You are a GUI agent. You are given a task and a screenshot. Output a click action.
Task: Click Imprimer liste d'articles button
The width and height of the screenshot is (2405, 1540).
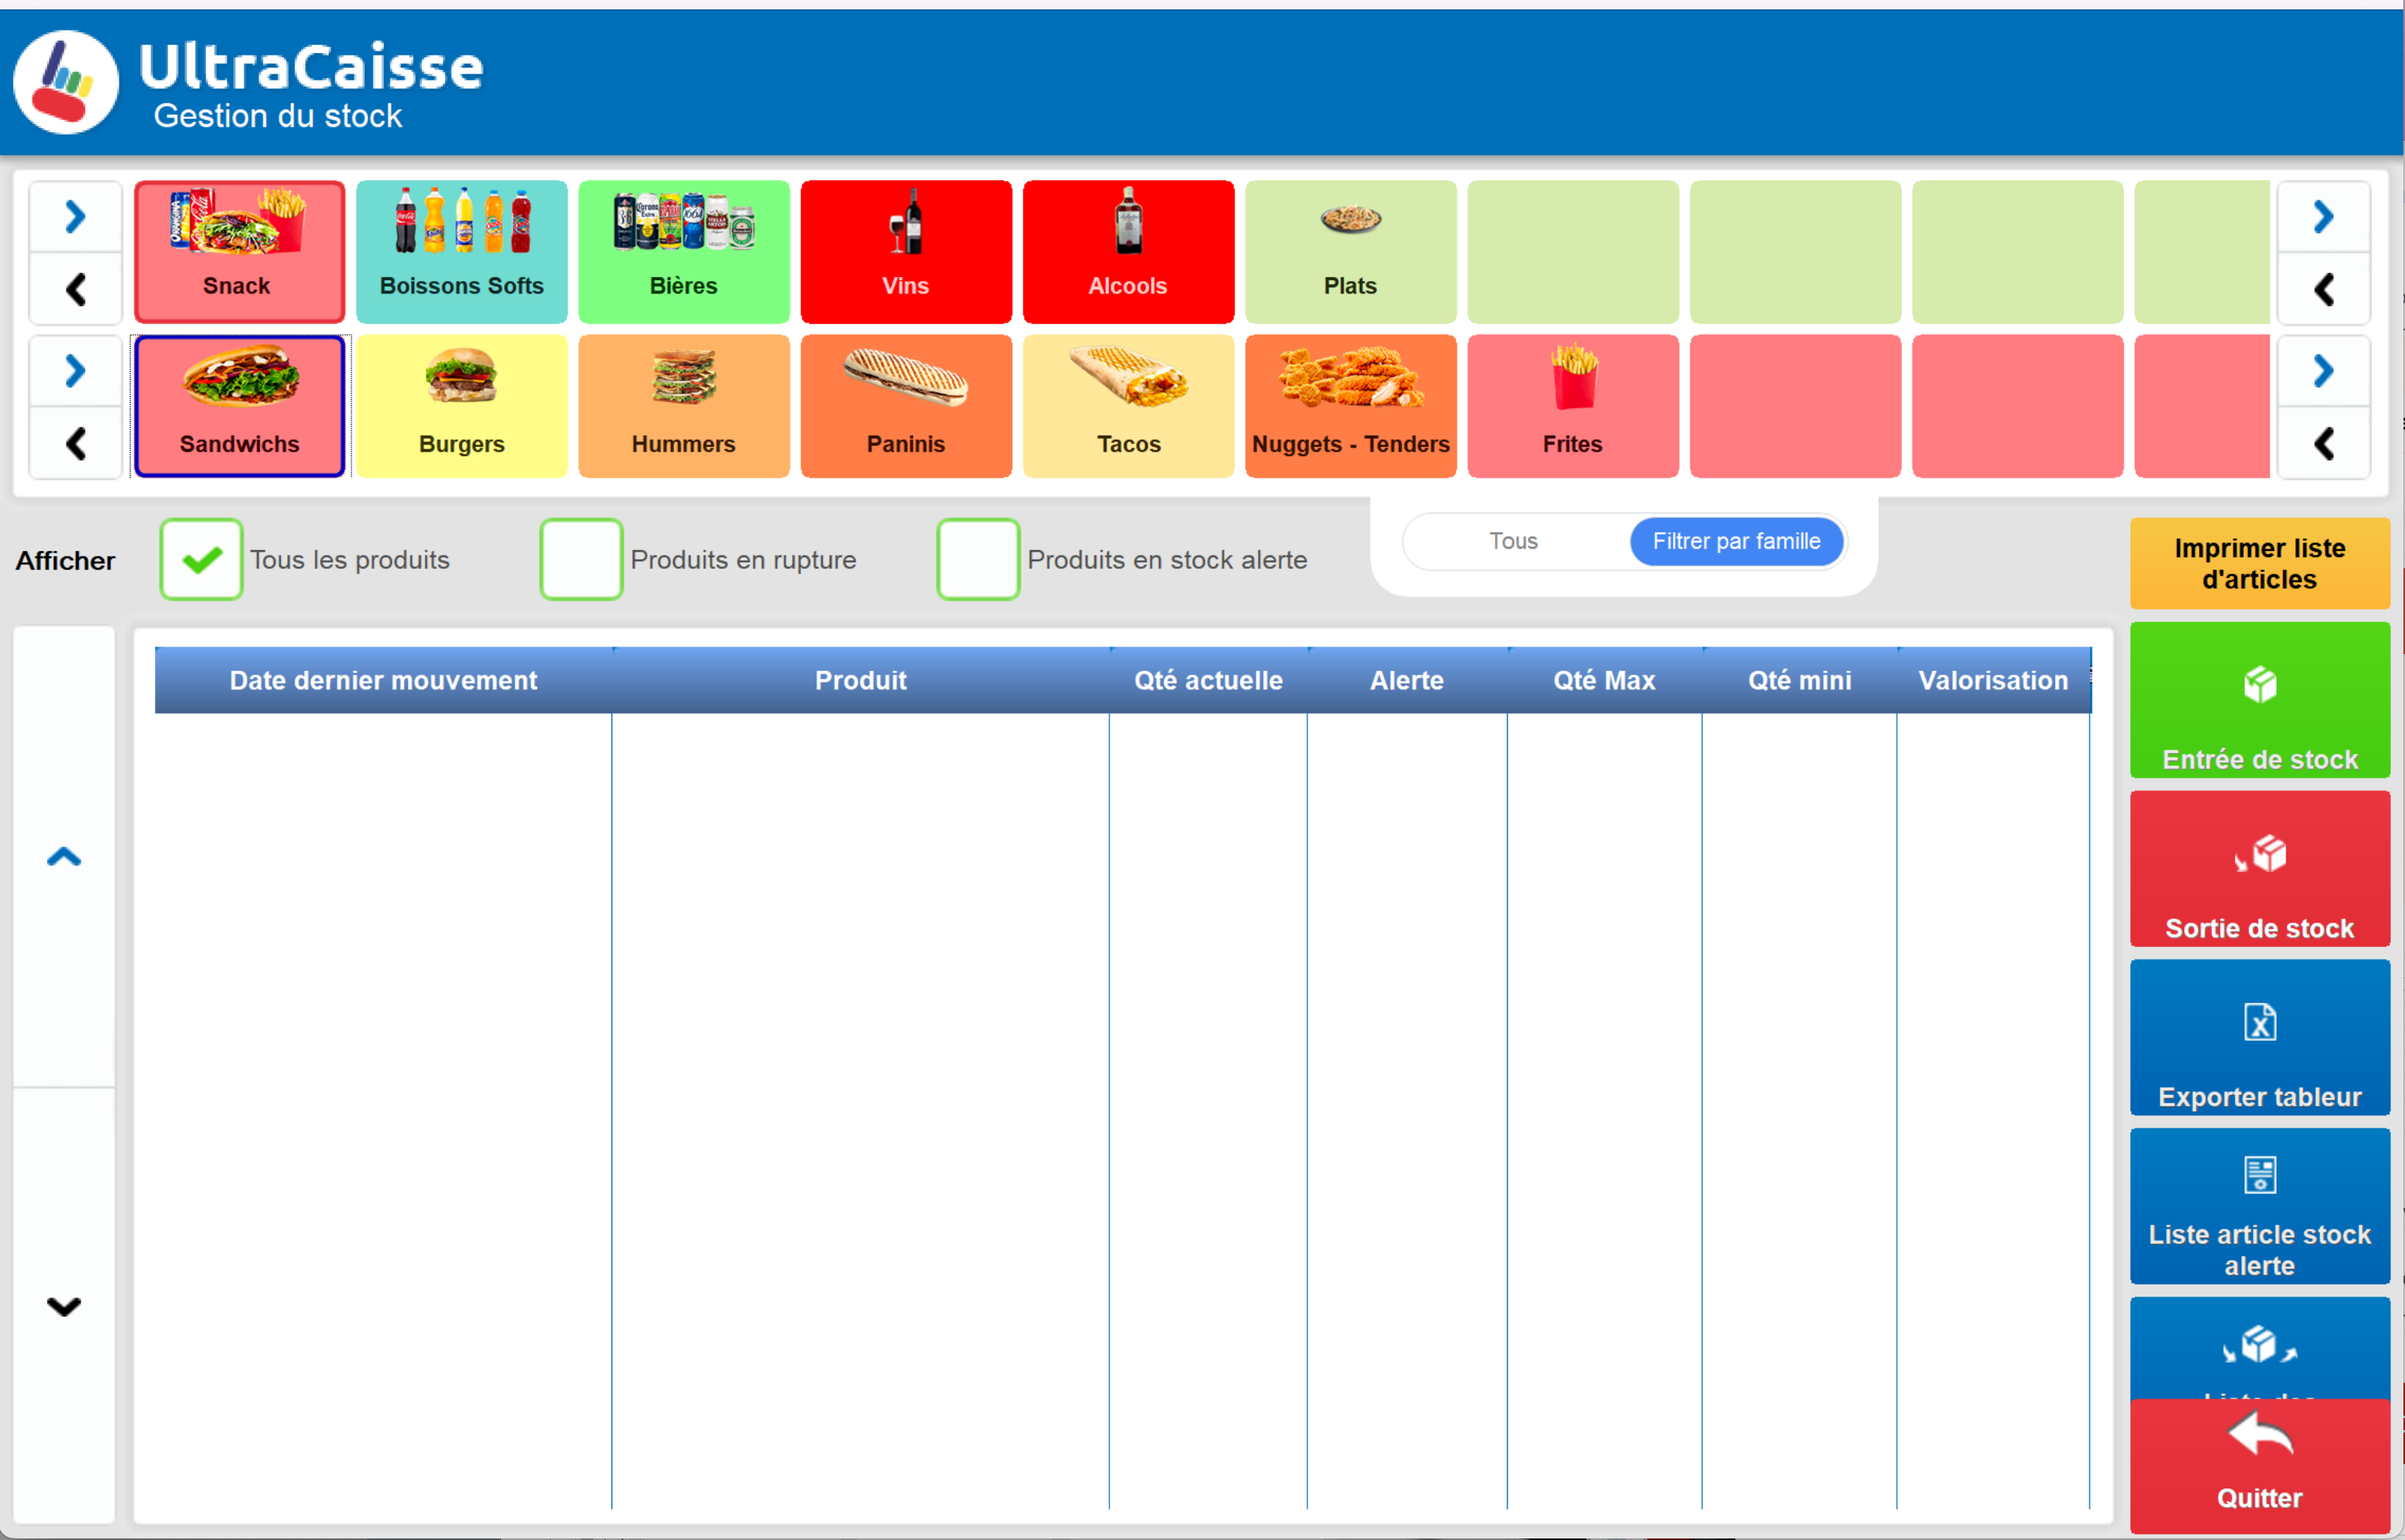[2259, 563]
